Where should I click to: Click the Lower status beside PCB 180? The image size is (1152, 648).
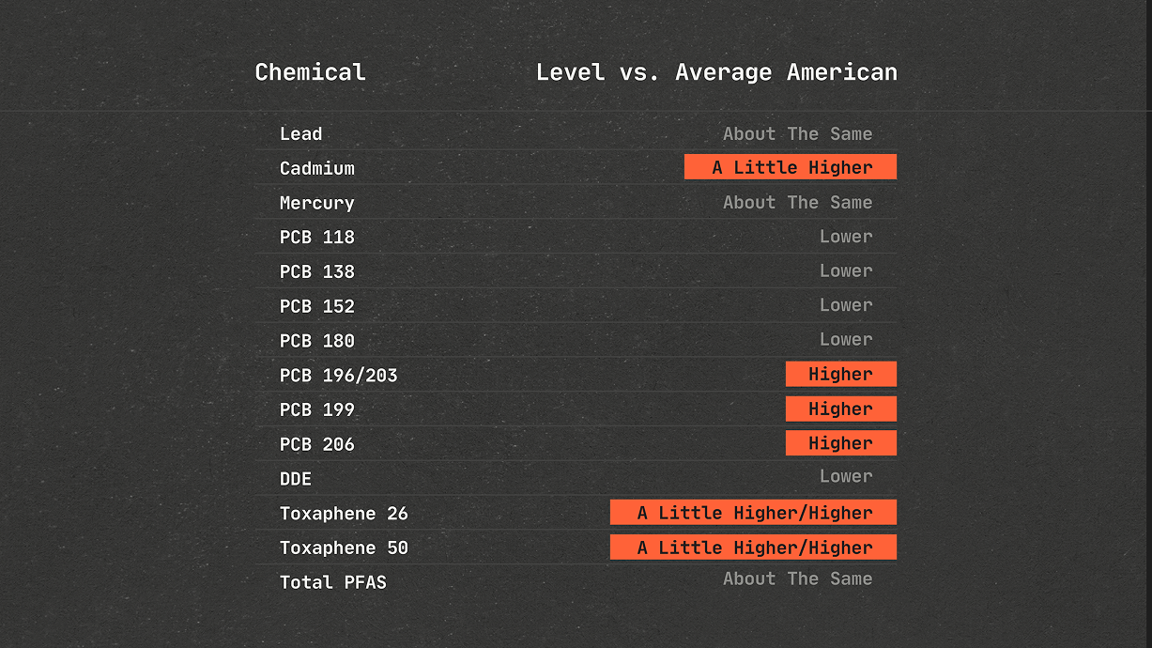pos(846,339)
